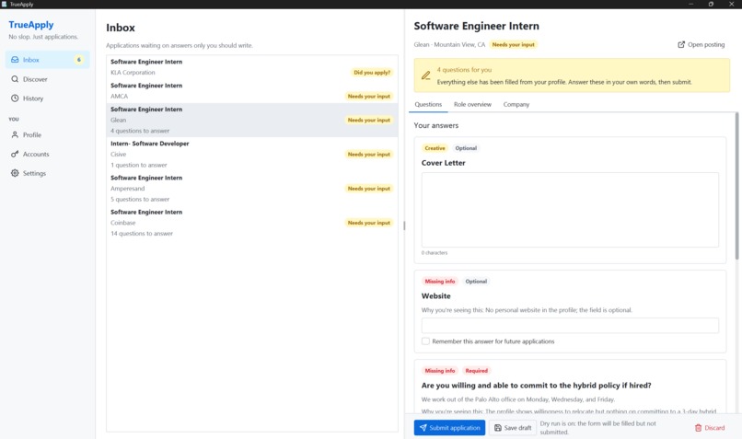Viewport: 742px width, 439px height.
Task: Switch to the Questions tab
Action: point(428,105)
